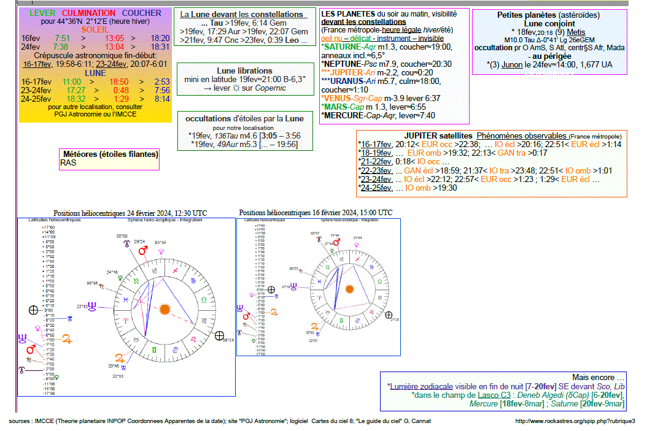Click the '***JUPITER-Ari' planet entry
The height and width of the screenshot is (431, 647).
click(348, 72)
